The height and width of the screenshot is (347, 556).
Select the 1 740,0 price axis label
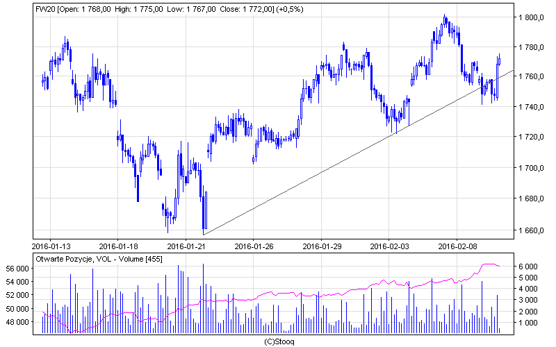(x=531, y=107)
